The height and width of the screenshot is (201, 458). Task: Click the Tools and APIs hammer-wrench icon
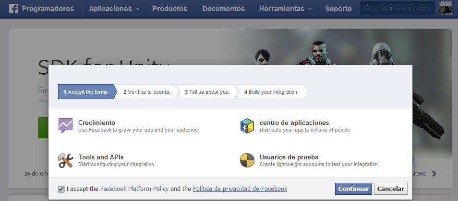[65, 160]
